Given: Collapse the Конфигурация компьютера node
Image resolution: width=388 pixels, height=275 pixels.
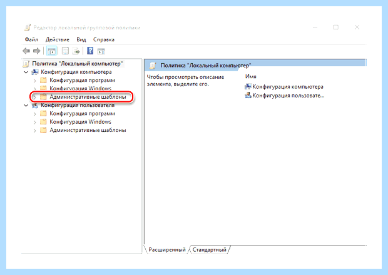Looking at the screenshot, I should (26, 72).
